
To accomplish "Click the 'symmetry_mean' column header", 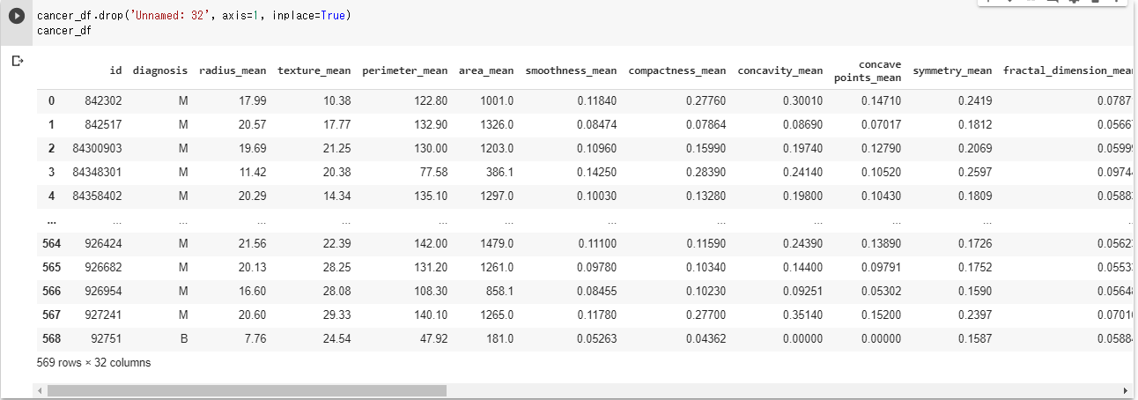I will (x=952, y=70).
